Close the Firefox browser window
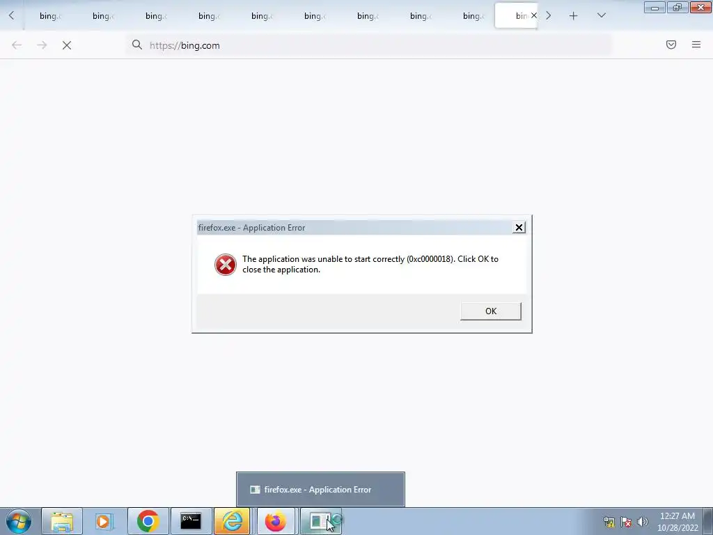Image resolution: width=713 pixels, height=535 pixels. pyautogui.click(x=700, y=7)
